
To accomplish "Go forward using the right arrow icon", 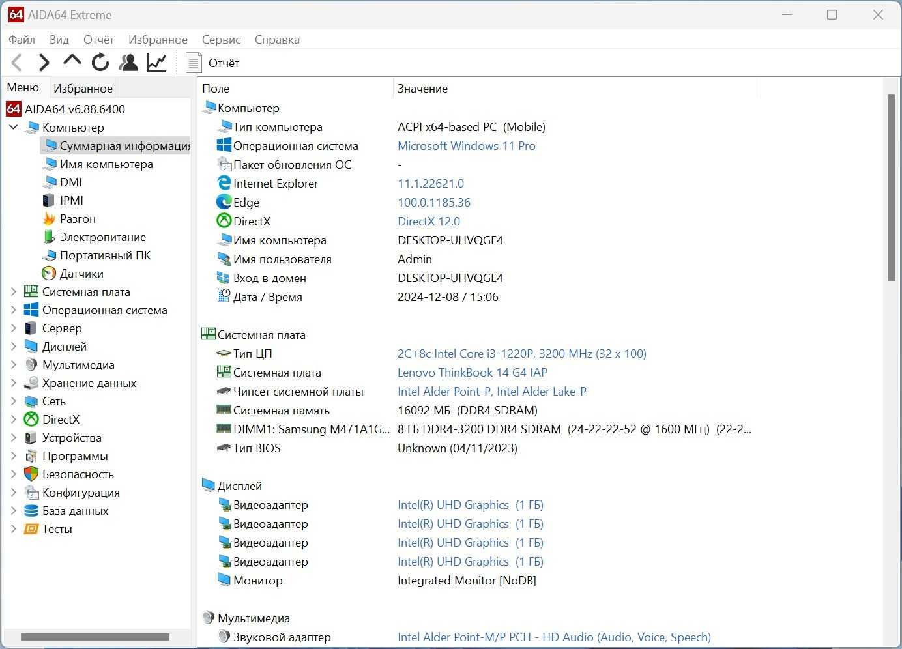I will [44, 63].
